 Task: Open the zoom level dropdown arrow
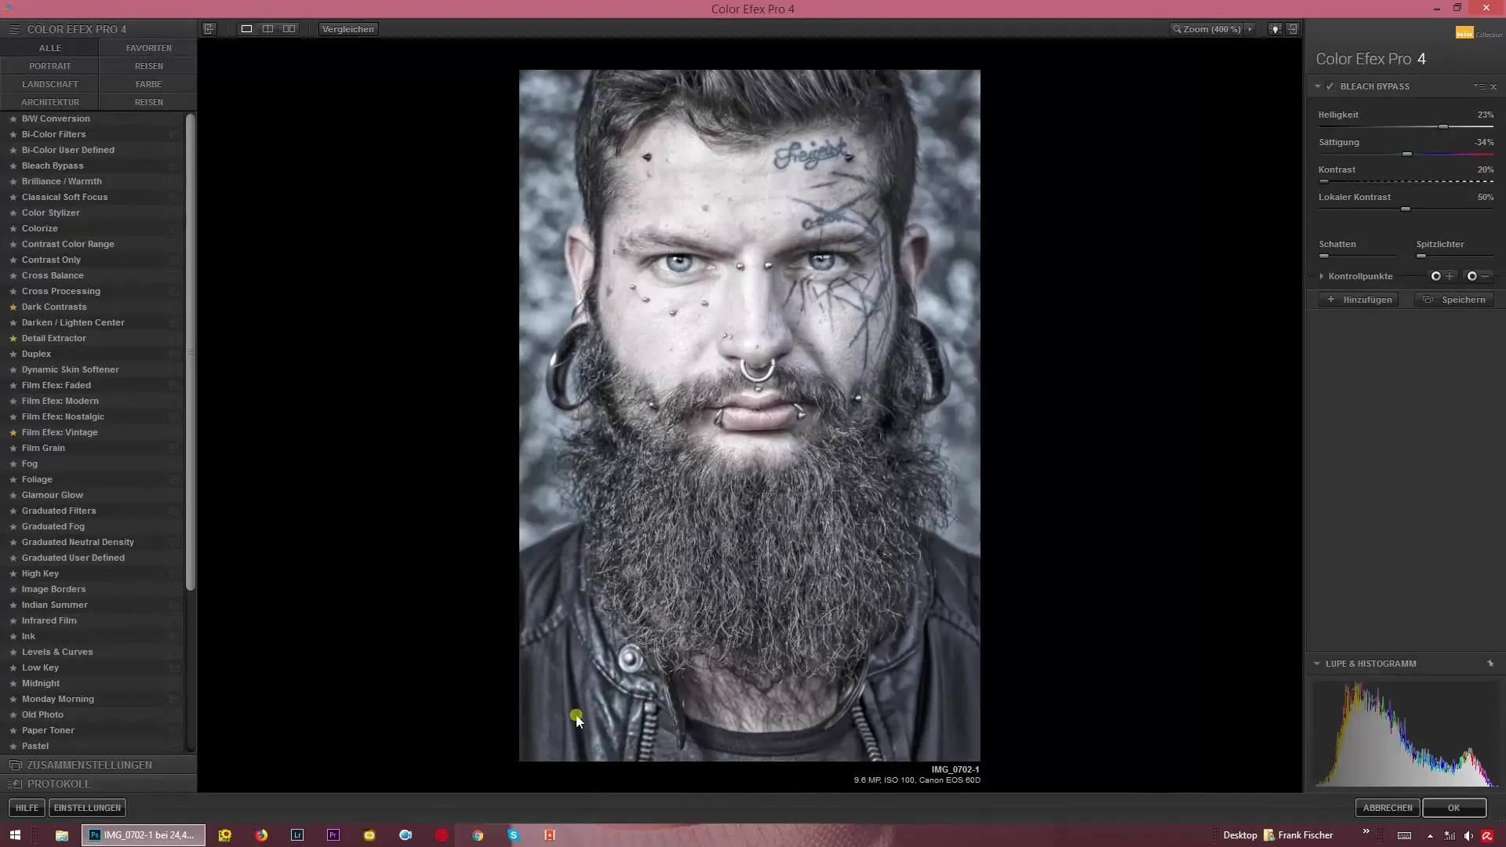pos(1250,29)
